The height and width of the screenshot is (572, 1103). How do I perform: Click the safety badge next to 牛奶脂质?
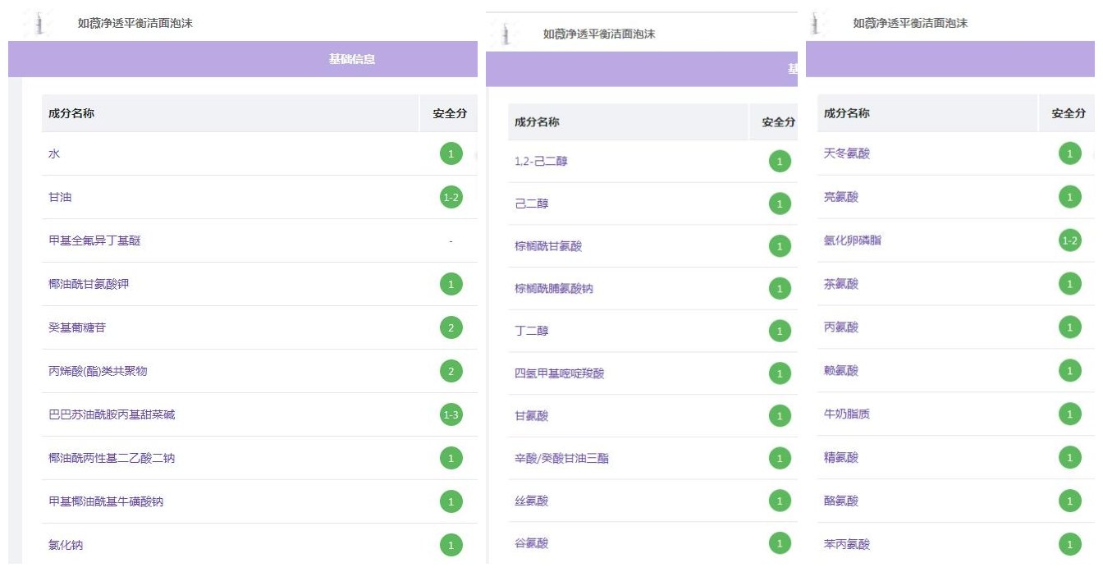[1069, 414]
